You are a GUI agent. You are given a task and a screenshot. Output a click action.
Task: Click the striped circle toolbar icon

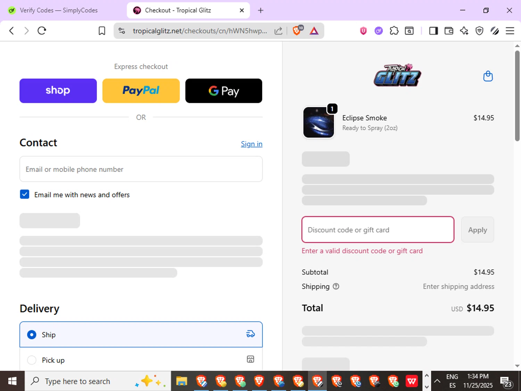coord(495,31)
